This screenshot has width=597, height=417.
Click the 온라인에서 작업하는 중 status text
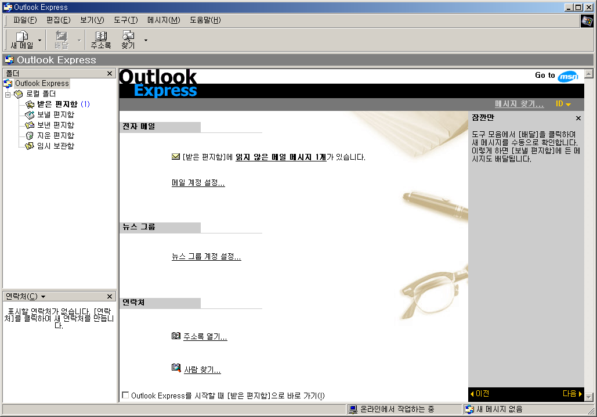point(397,409)
